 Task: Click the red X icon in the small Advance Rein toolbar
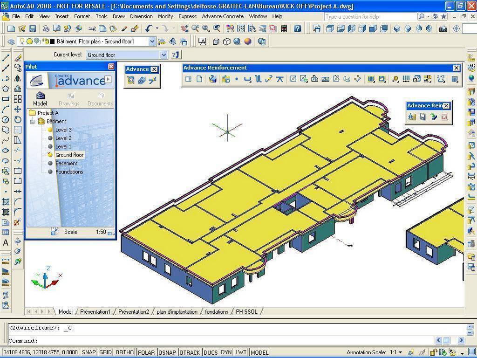coord(444,117)
